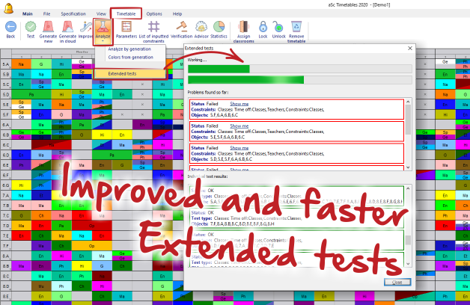The image size is (470, 305).
Task: Click Generate in cloud icon
Action: (68, 27)
